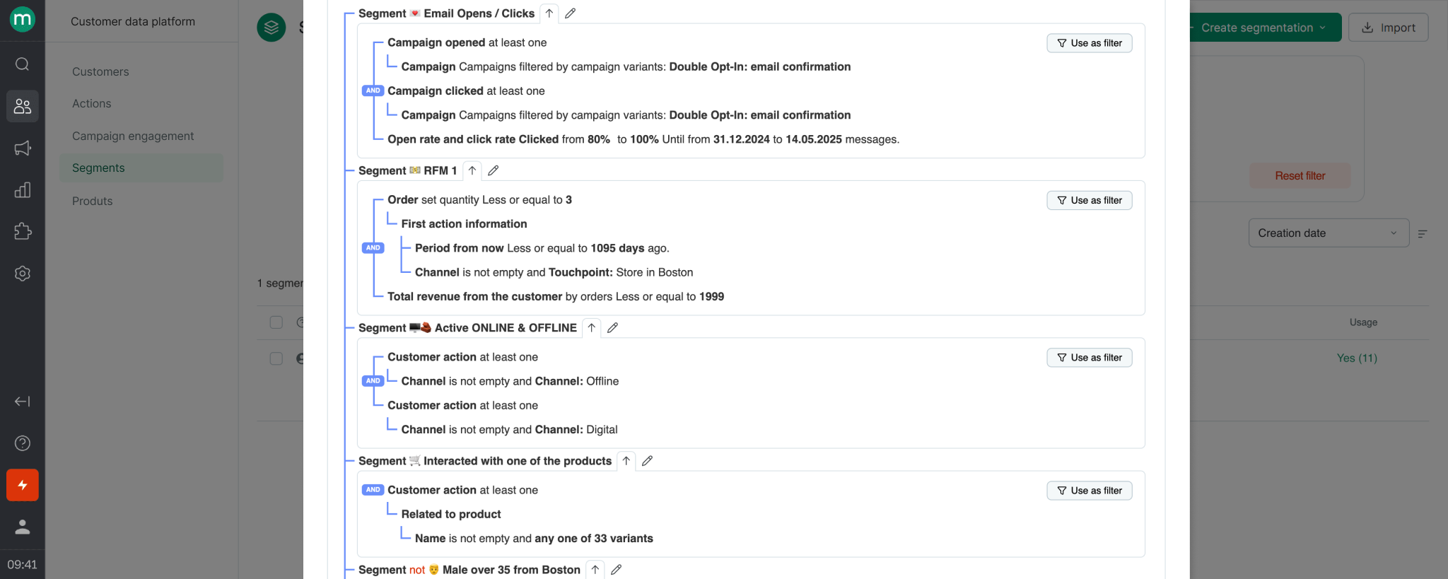Toggle the header select-all checkbox
This screenshot has width=1448, height=579.
[276, 322]
